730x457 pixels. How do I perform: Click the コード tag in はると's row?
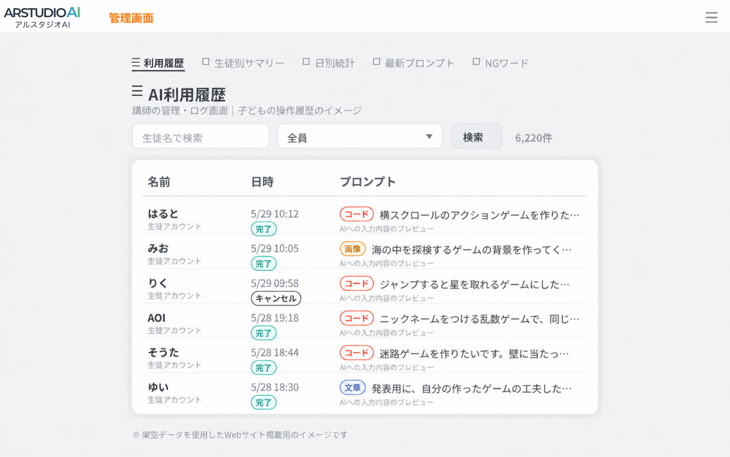click(356, 214)
